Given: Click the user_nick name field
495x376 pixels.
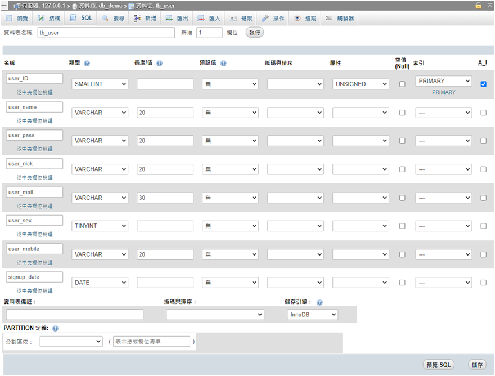Looking at the screenshot, I should [x=34, y=164].
